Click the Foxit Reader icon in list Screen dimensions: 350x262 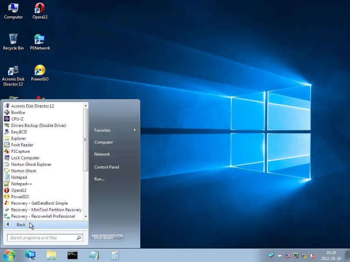(7, 145)
